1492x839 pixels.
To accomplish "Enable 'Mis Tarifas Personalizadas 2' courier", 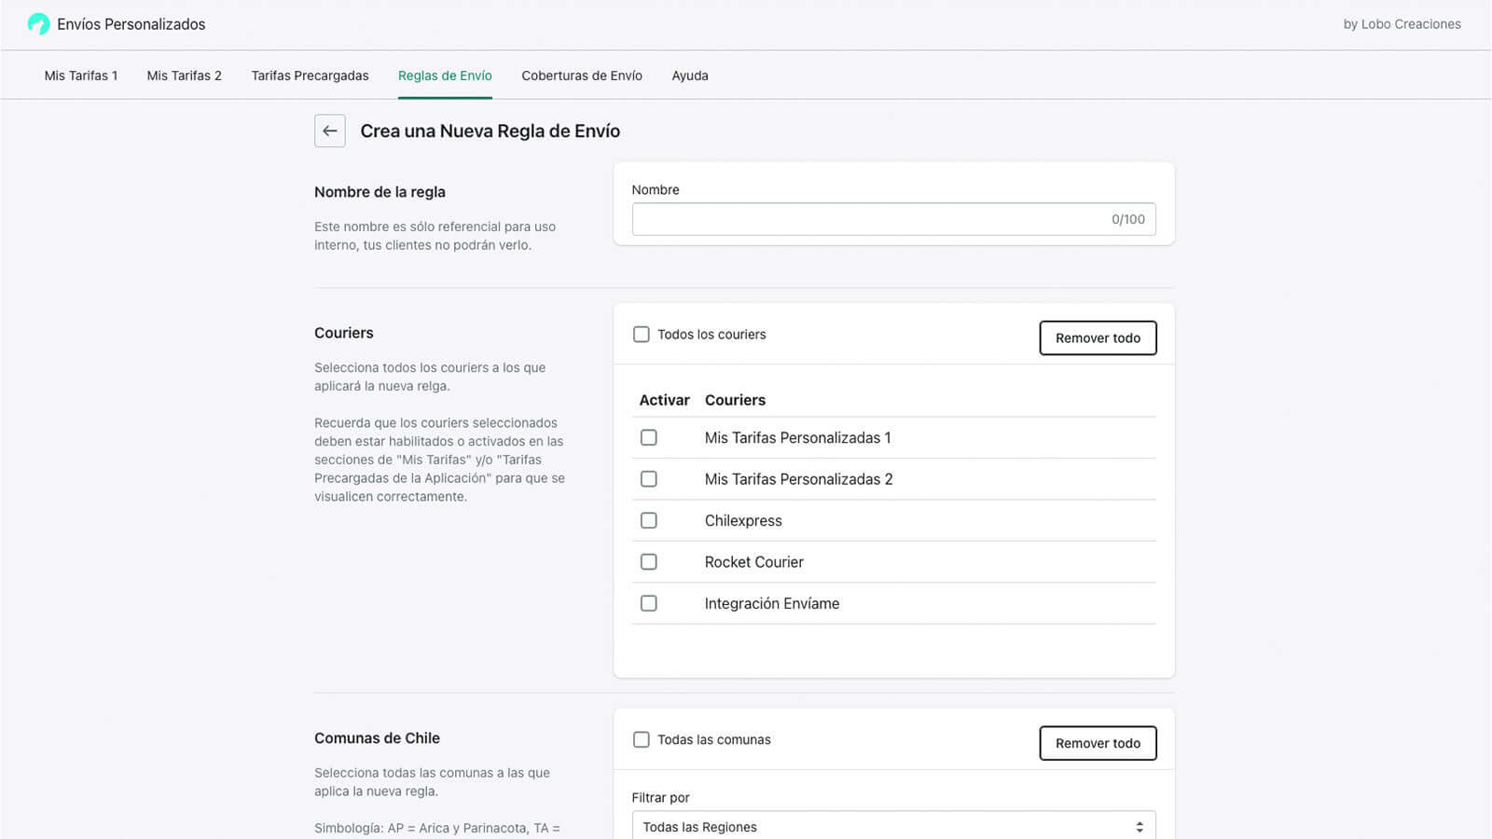I will (648, 478).
